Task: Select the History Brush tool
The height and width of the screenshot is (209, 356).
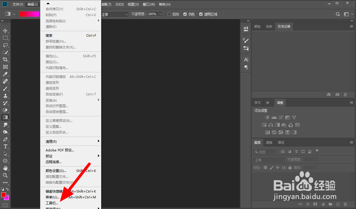Action: [5, 103]
